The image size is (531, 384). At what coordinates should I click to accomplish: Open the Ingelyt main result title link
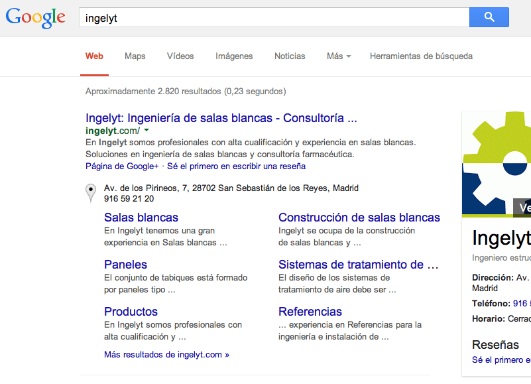tap(221, 118)
